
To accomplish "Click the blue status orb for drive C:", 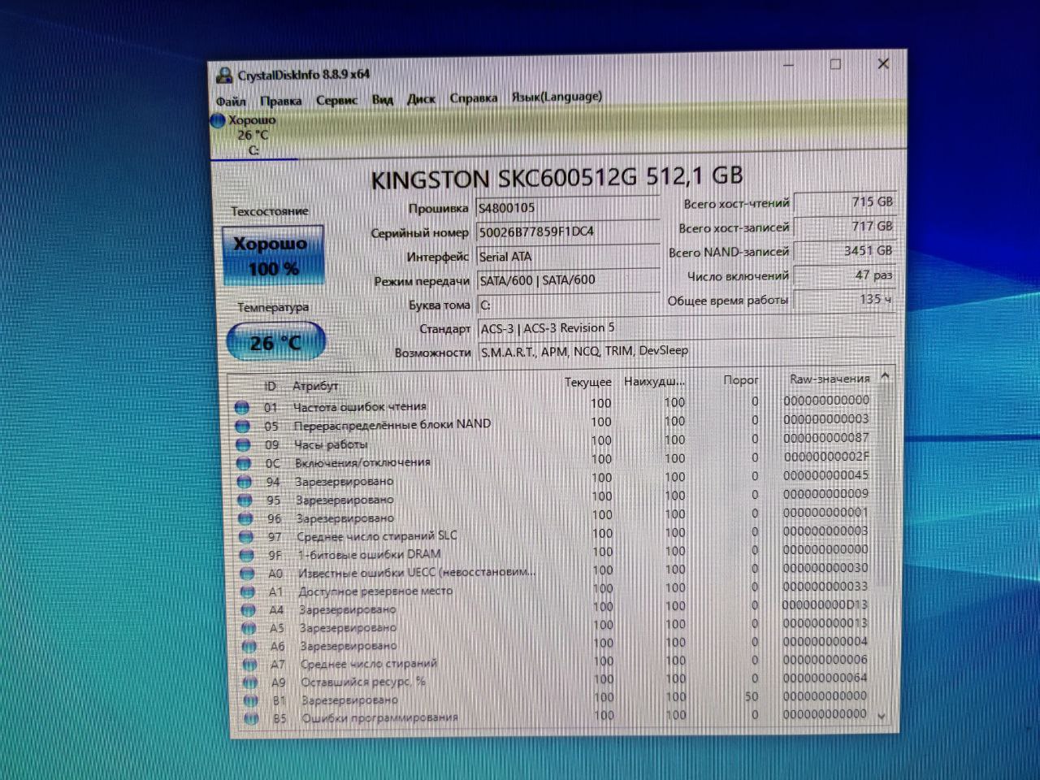I will (x=218, y=121).
